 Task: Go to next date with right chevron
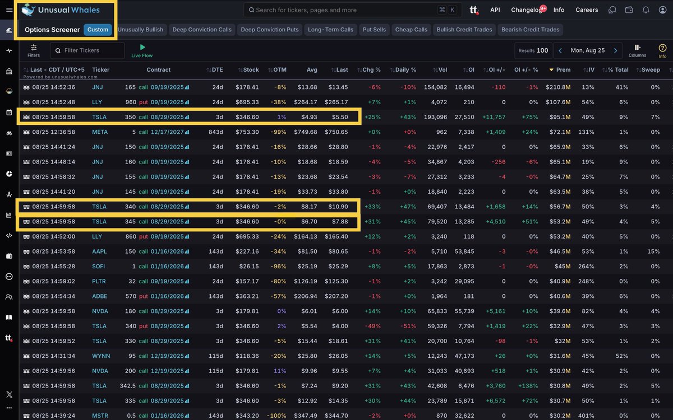(615, 50)
